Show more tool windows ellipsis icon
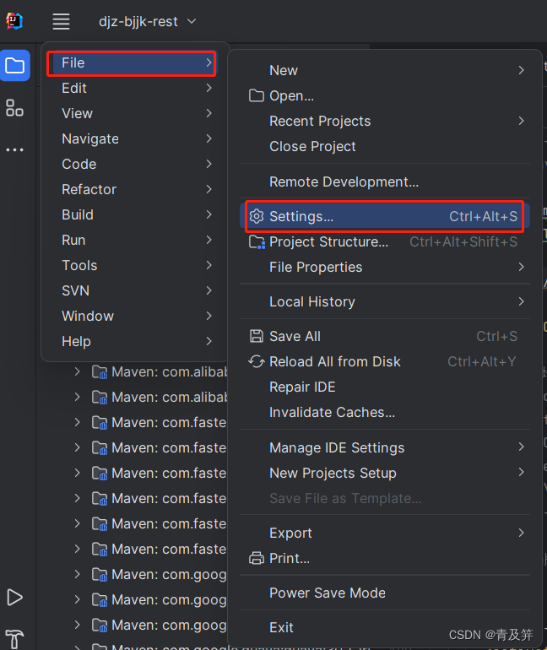 pyautogui.click(x=14, y=149)
